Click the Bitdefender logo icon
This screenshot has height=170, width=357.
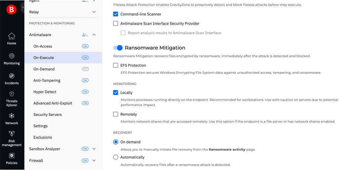pyautogui.click(x=11, y=10)
